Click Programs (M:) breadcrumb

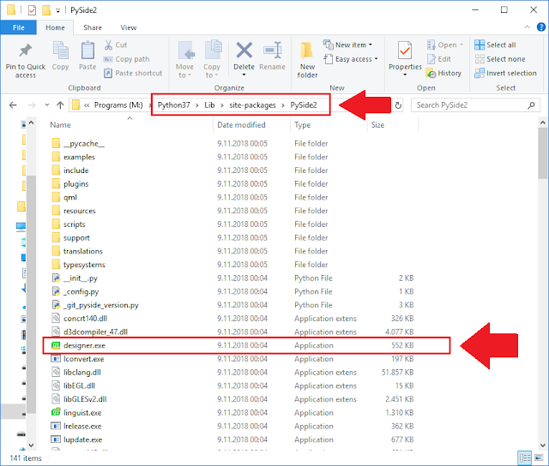pos(118,105)
